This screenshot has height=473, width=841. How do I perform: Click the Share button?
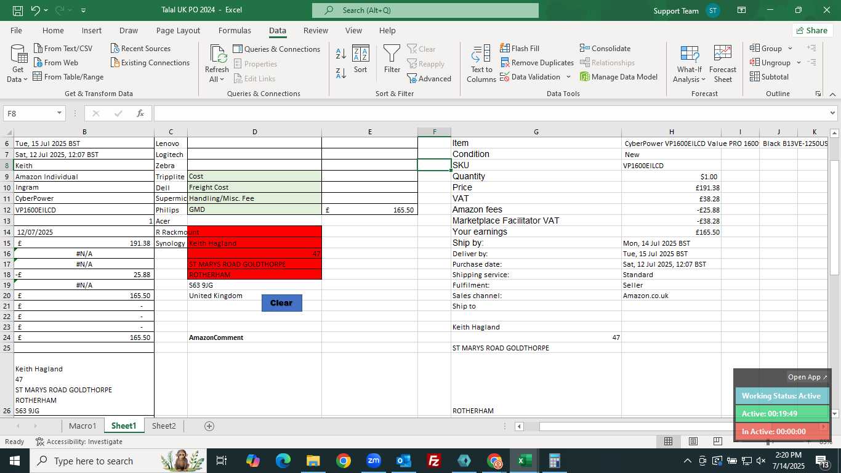tap(812, 30)
